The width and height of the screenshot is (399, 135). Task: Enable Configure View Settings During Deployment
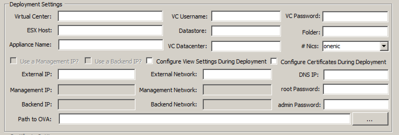[x=149, y=61]
